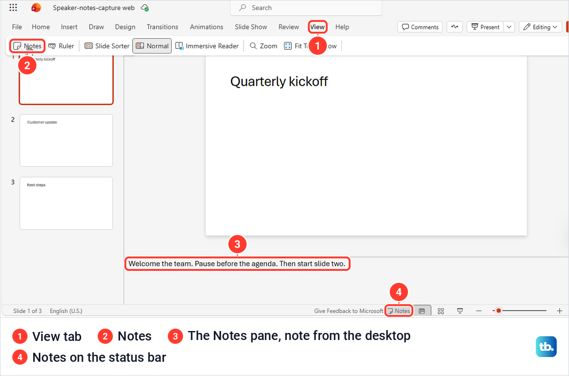Viewport: 569px width, 376px height.
Task: Open the Comments button
Action: (420, 27)
